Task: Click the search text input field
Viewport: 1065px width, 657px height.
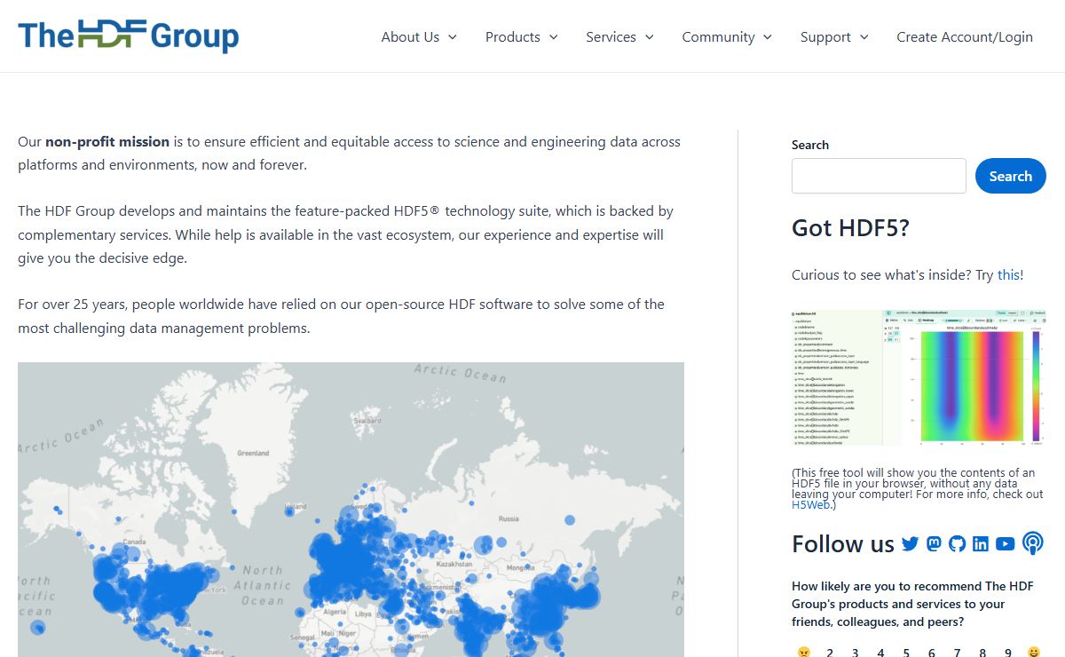Action: (879, 176)
